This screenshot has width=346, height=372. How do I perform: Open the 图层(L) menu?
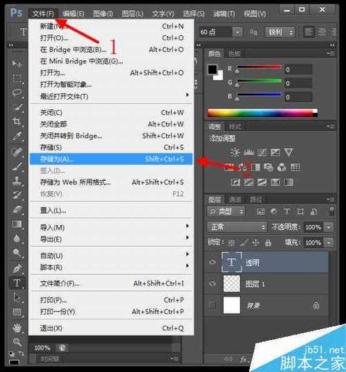pyautogui.click(x=132, y=13)
